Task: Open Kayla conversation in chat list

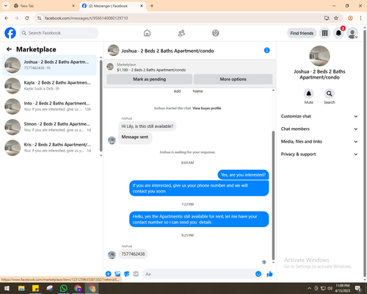Action: click(x=49, y=86)
